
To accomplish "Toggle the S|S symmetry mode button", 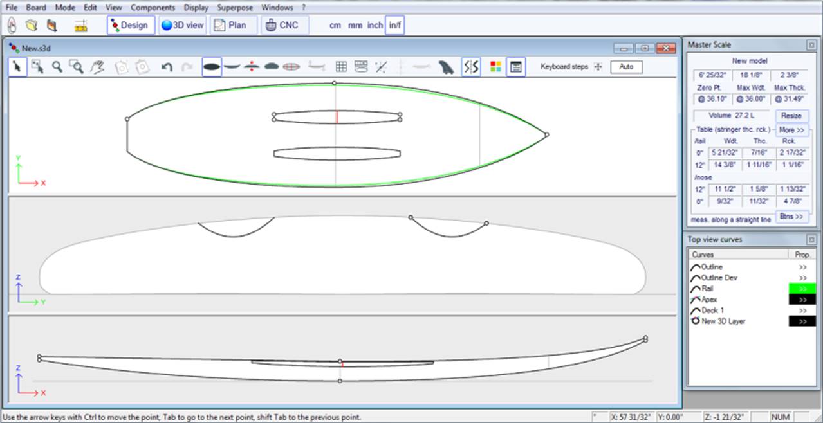I will click(471, 67).
